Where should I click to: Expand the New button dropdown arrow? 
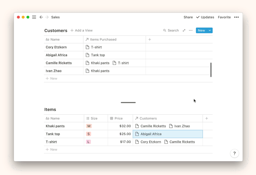pos(210,31)
